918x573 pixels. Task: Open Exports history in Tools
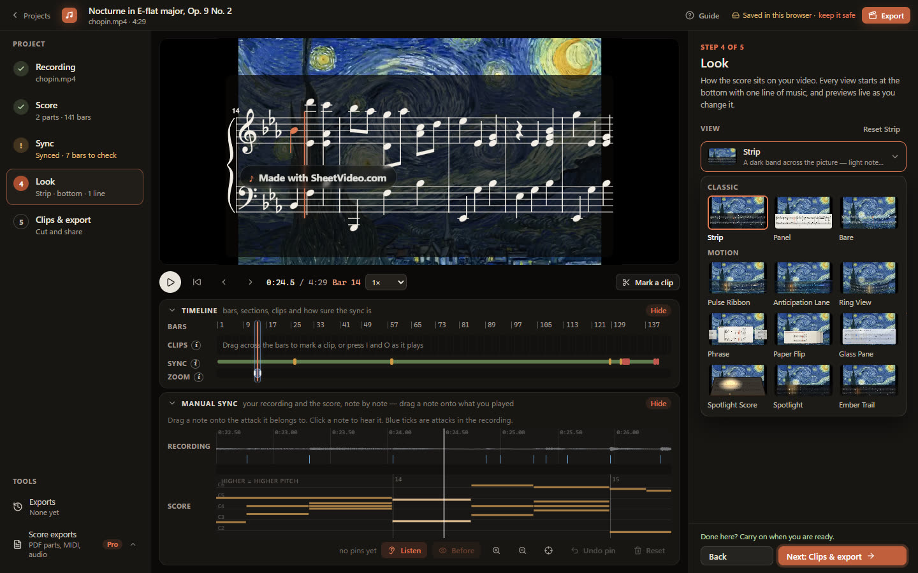[75, 507]
